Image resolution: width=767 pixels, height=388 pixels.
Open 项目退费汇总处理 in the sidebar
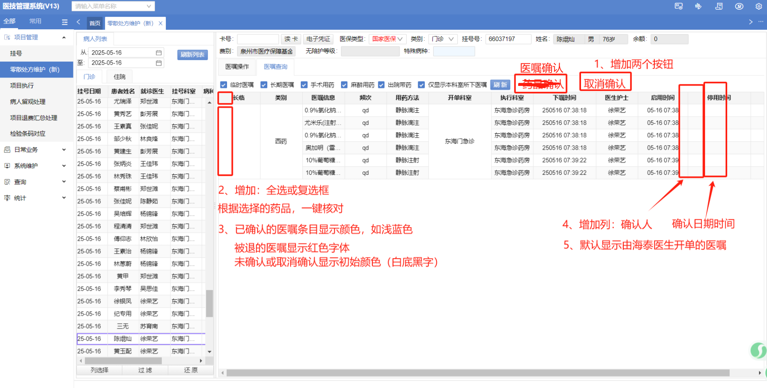pyautogui.click(x=36, y=118)
